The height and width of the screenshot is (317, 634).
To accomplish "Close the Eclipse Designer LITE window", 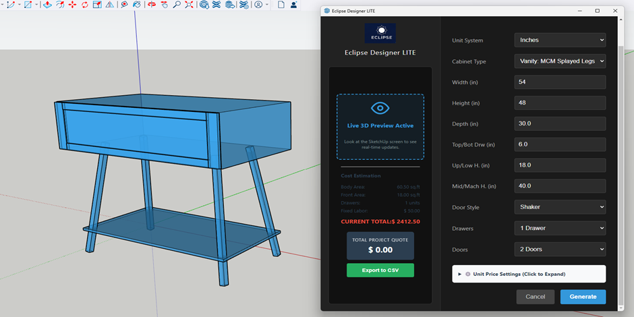I will point(615,11).
